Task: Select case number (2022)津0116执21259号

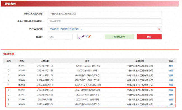Action: 87,80
